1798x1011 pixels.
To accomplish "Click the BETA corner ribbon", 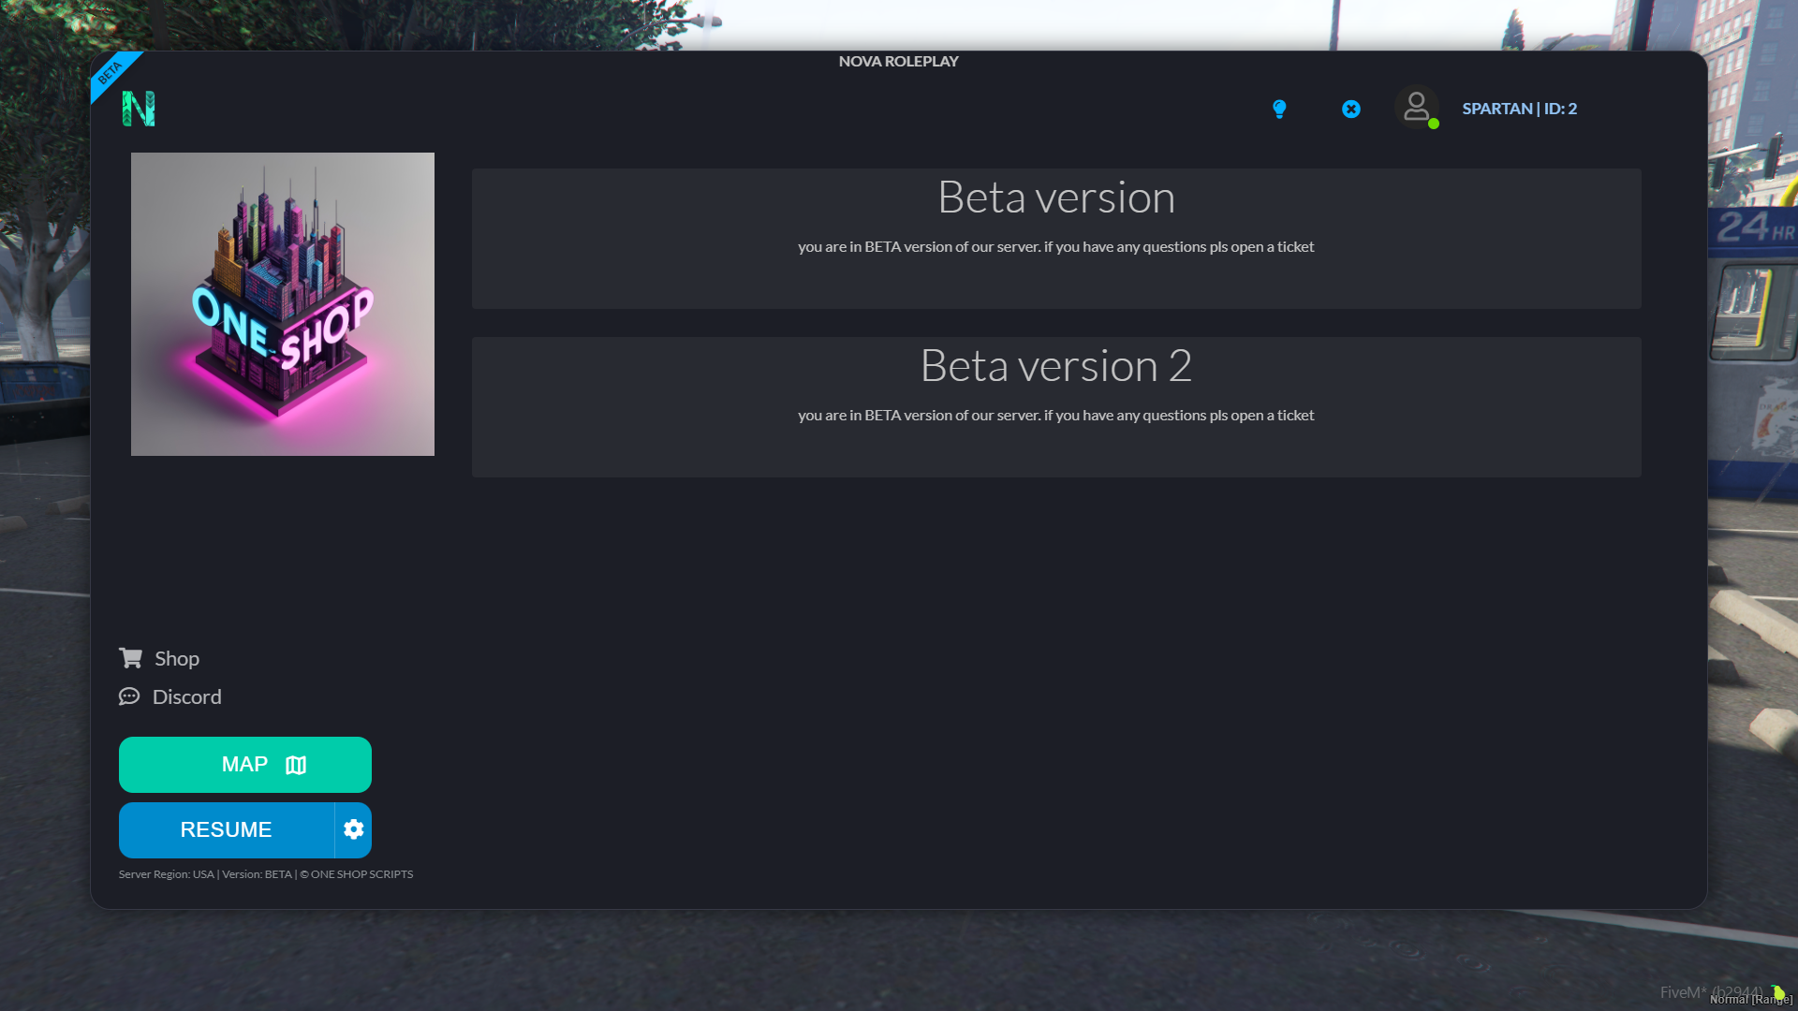I will pyautogui.click(x=111, y=71).
